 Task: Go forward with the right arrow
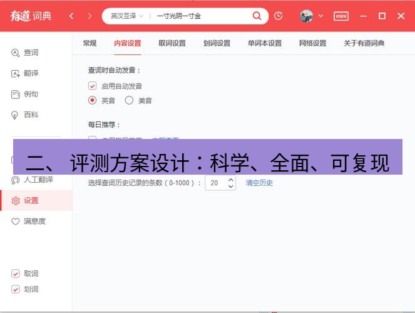(x=90, y=16)
